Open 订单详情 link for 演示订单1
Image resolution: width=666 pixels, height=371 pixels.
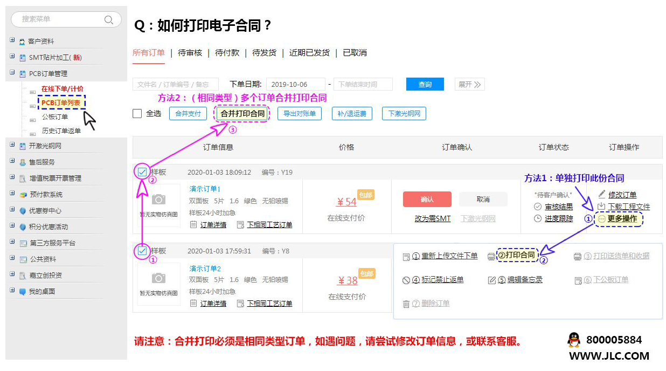pos(213,225)
